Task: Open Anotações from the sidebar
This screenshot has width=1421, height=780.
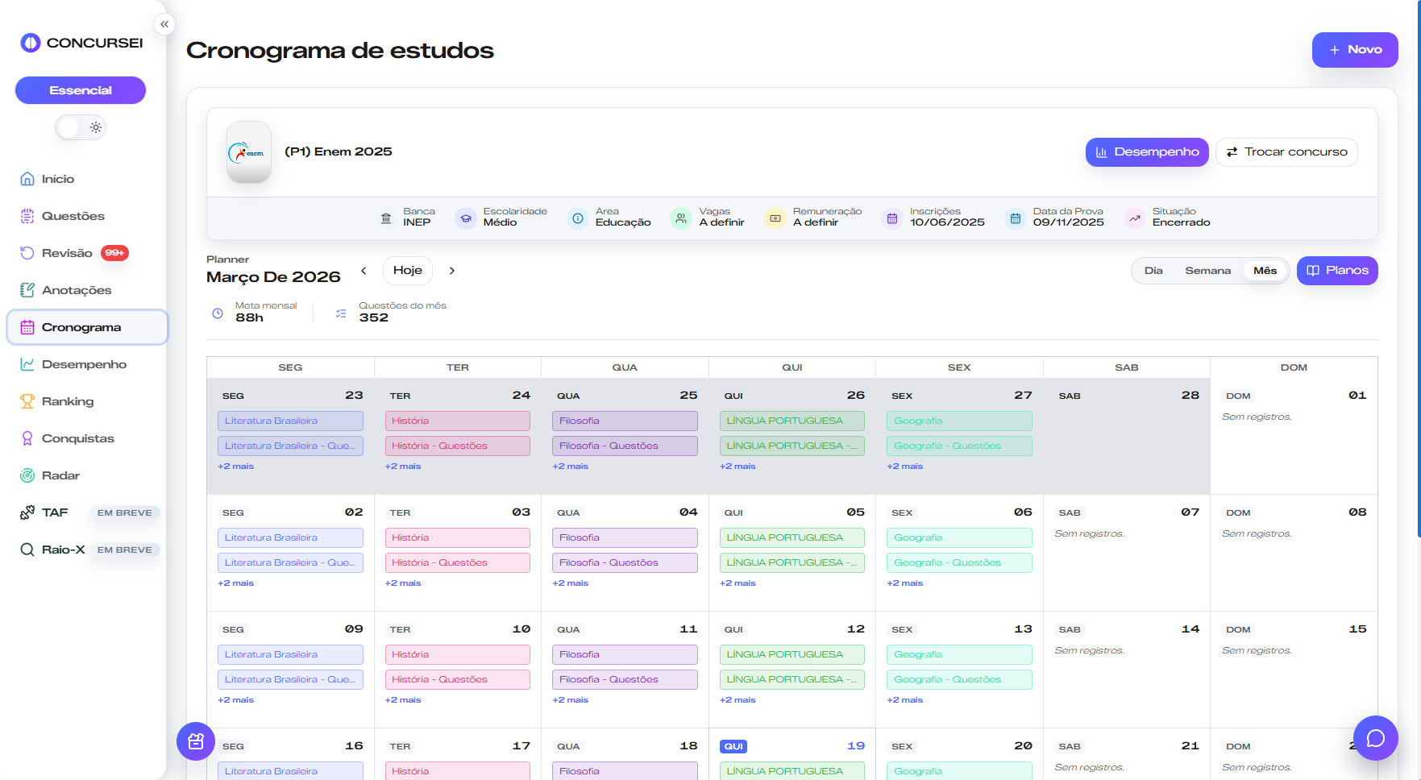Action: [x=76, y=290]
